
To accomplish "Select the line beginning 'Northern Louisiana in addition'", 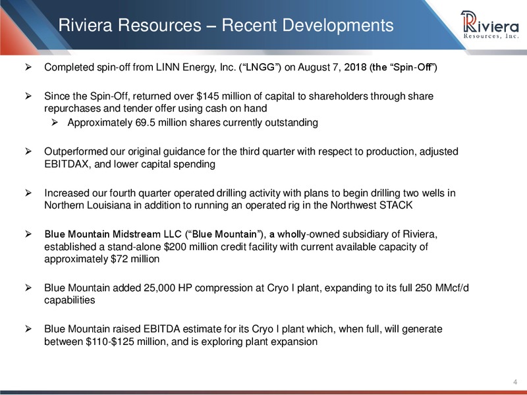I will 228,205.
